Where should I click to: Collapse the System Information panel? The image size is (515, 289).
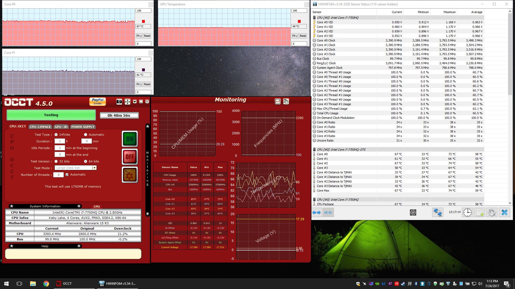79,206
